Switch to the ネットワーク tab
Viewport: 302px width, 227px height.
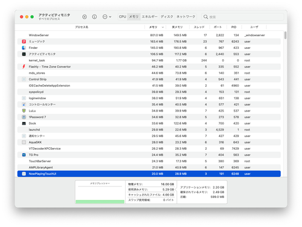pos(186,17)
